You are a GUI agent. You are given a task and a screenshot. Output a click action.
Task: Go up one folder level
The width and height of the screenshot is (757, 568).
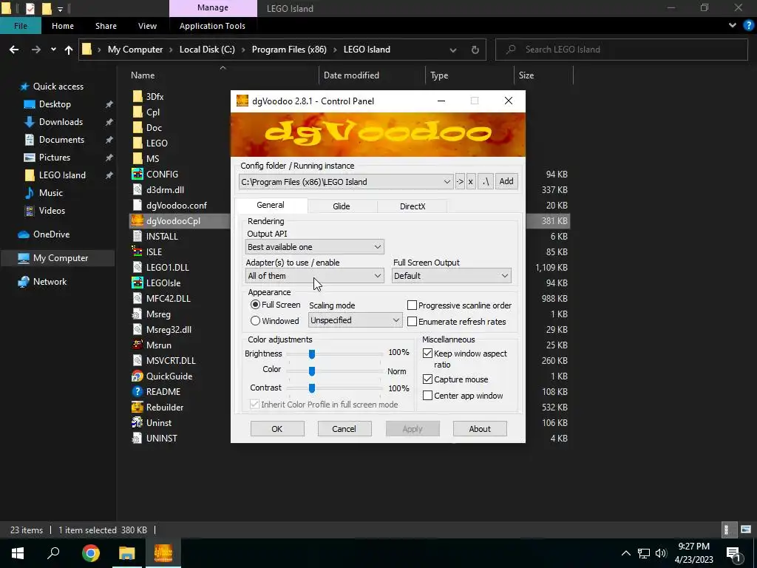[69, 50]
